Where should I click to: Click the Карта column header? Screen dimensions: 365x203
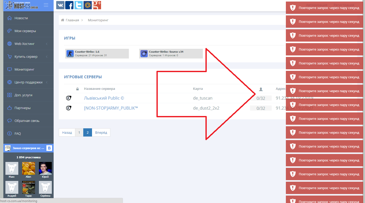point(198,89)
